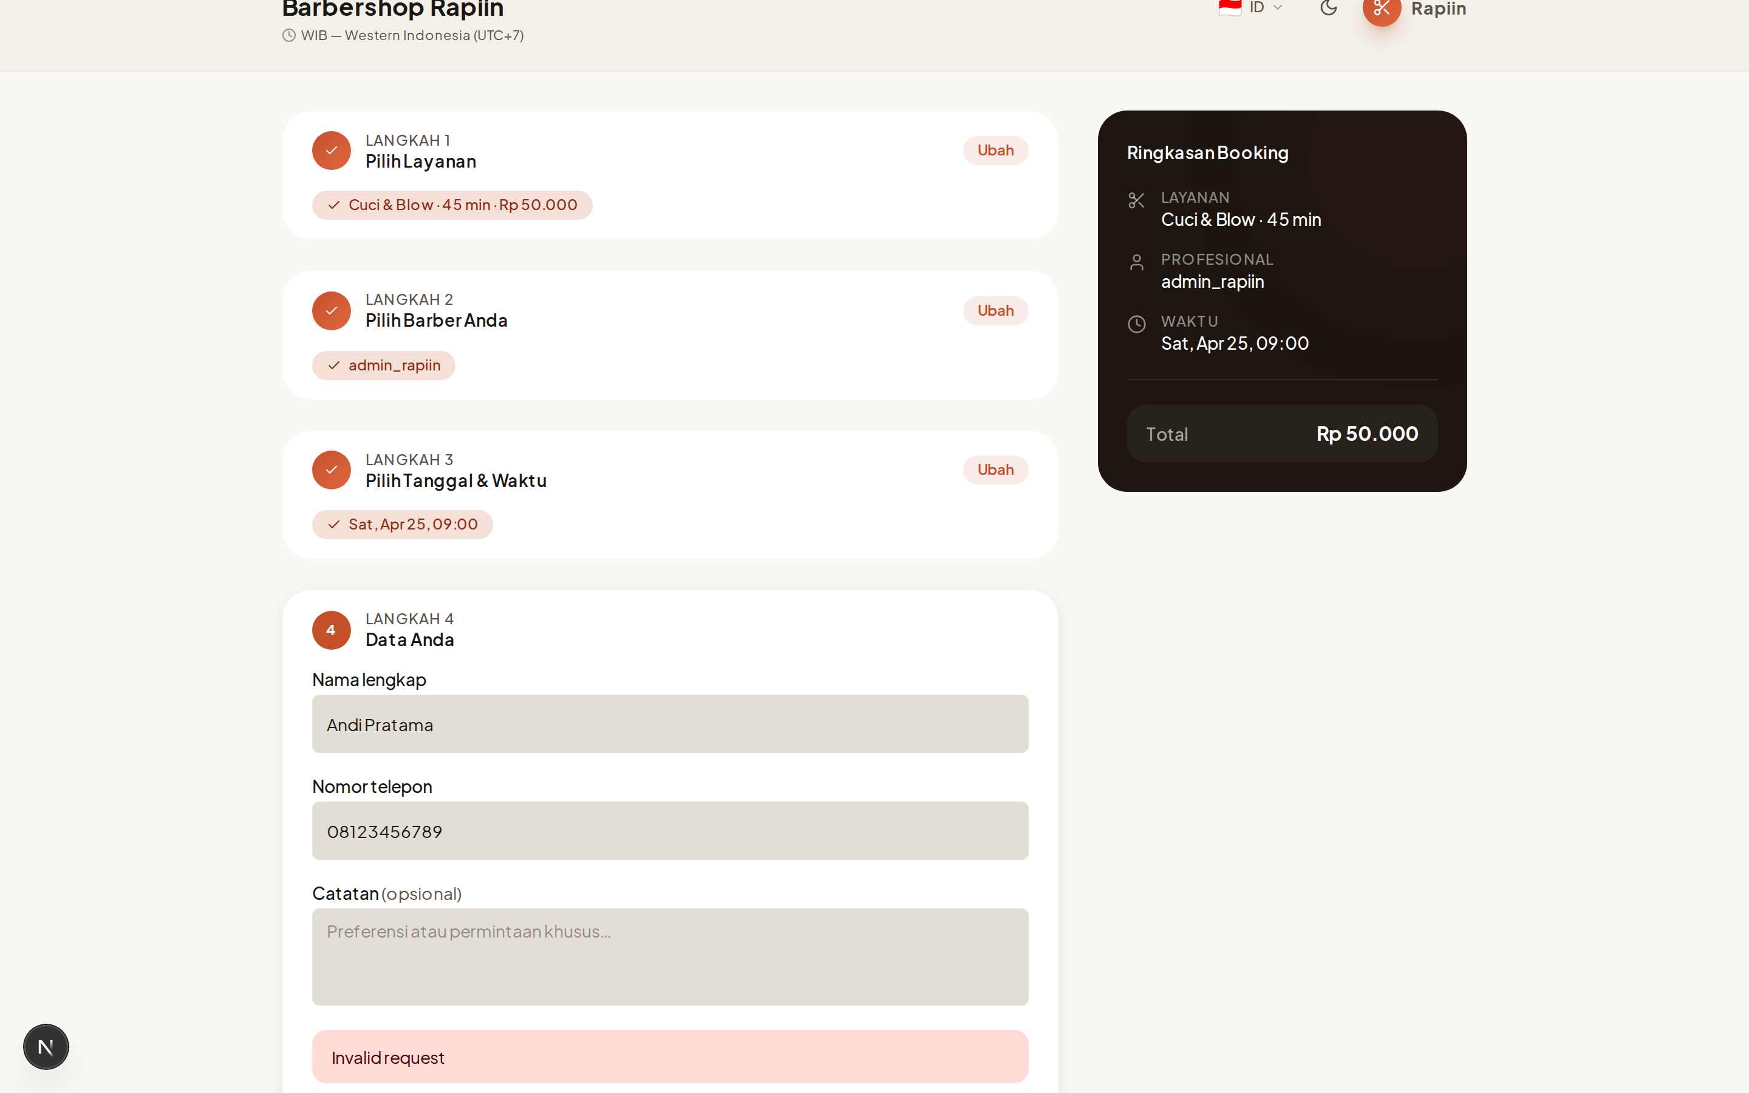Image resolution: width=1749 pixels, height=1093 pixels.
Task: Focus the Nama lengkap input field
Action: click(x=669, y=724)
